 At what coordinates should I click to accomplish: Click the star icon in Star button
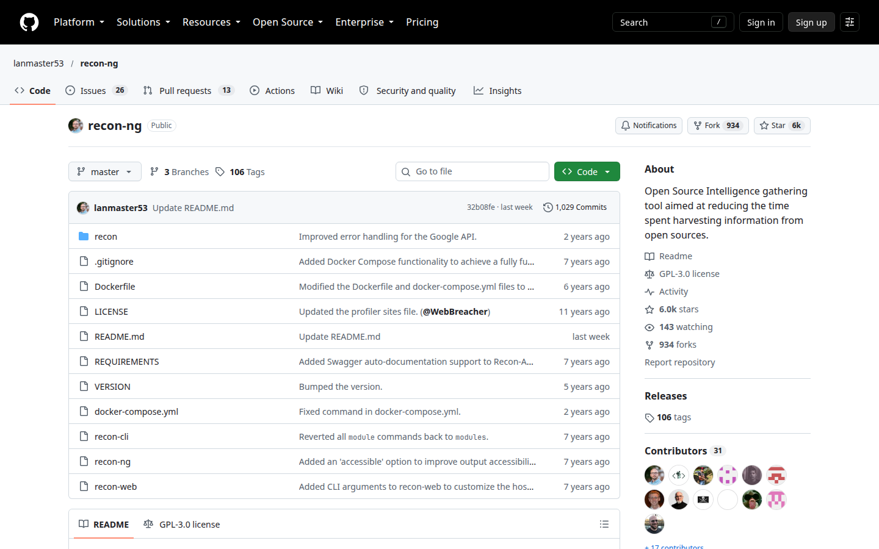pyautogui.click(x=764, y=126)
